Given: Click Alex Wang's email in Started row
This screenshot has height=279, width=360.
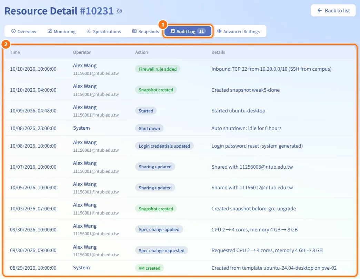Looking at the screenshot, I should click(96, 115).
